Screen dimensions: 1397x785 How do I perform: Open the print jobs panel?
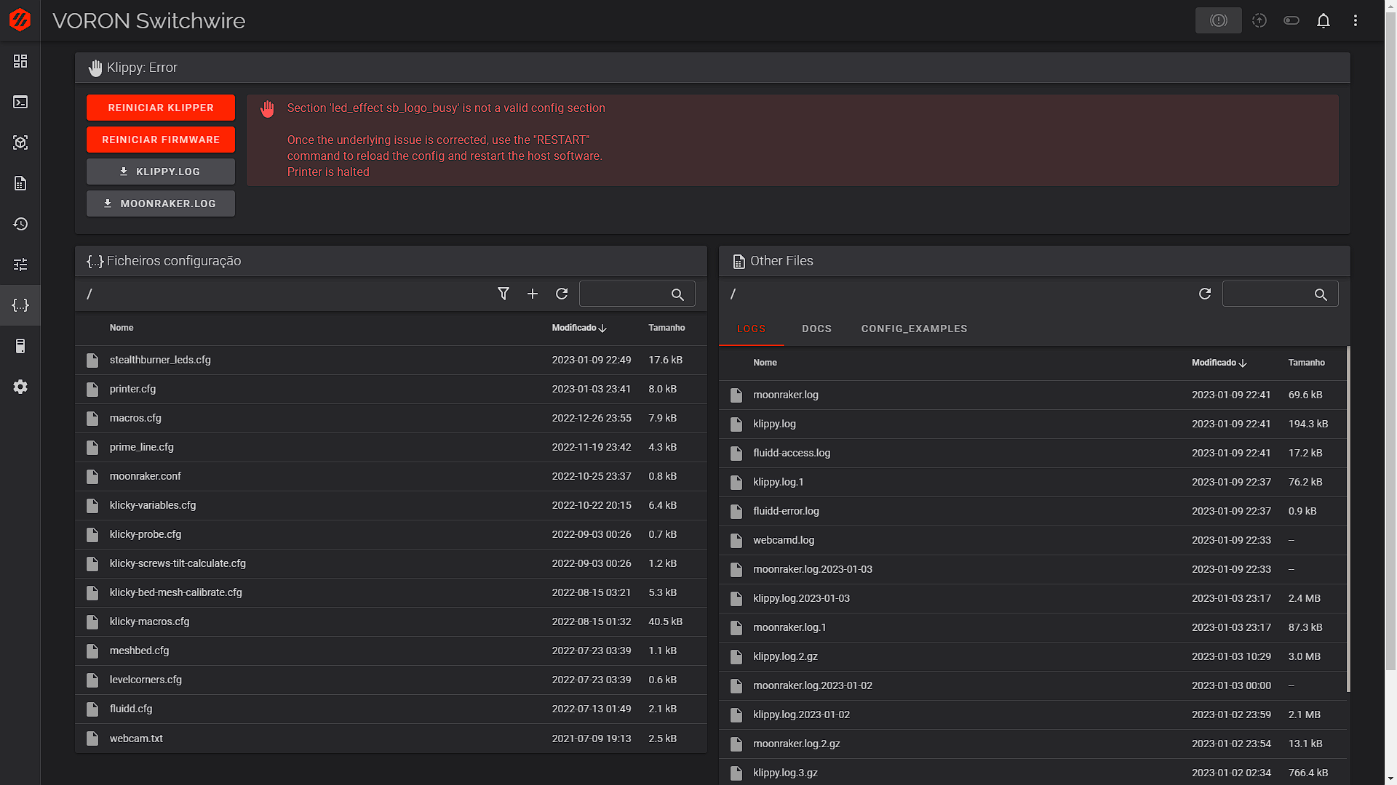(20, 183)
